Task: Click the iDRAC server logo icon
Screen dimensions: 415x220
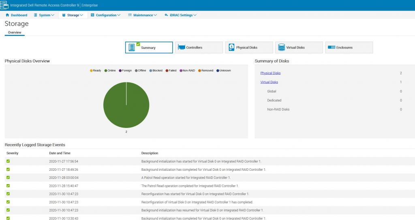Action: 4,5
